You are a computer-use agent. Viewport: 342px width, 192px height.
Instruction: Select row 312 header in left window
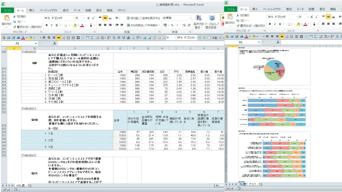click(x=4, y=75)
